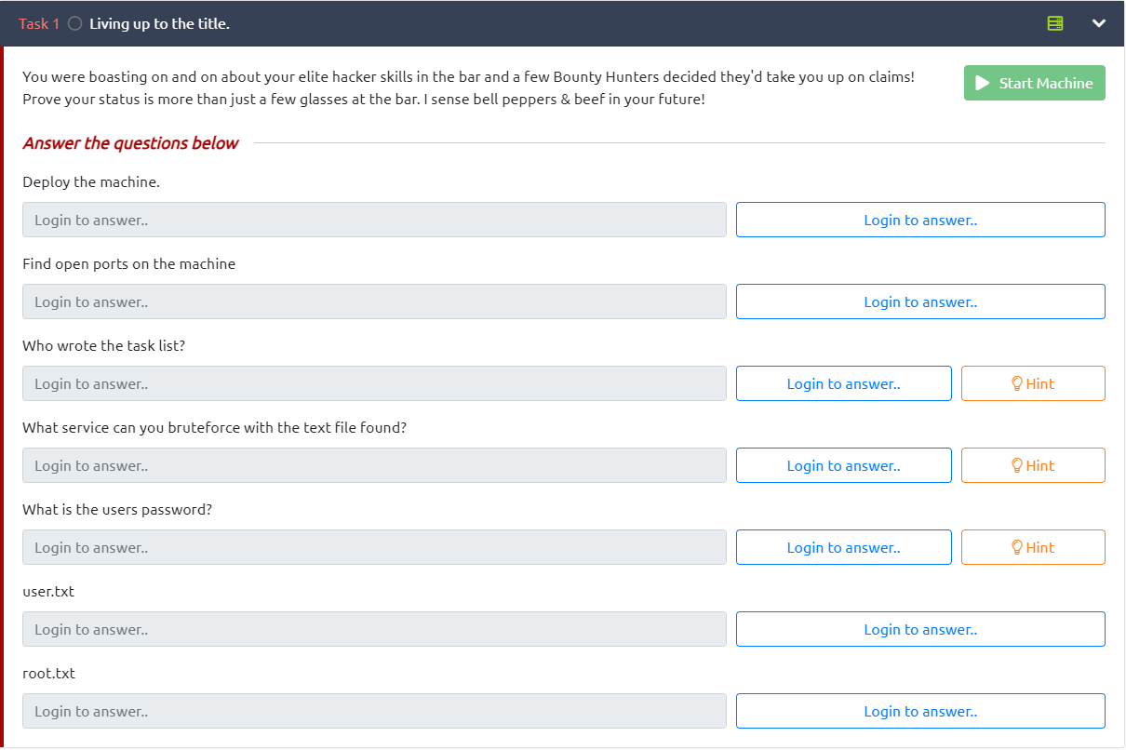Click the 'Living up to the title.' task header
This screenshot has height=750, width=1126.
(159, 24)
